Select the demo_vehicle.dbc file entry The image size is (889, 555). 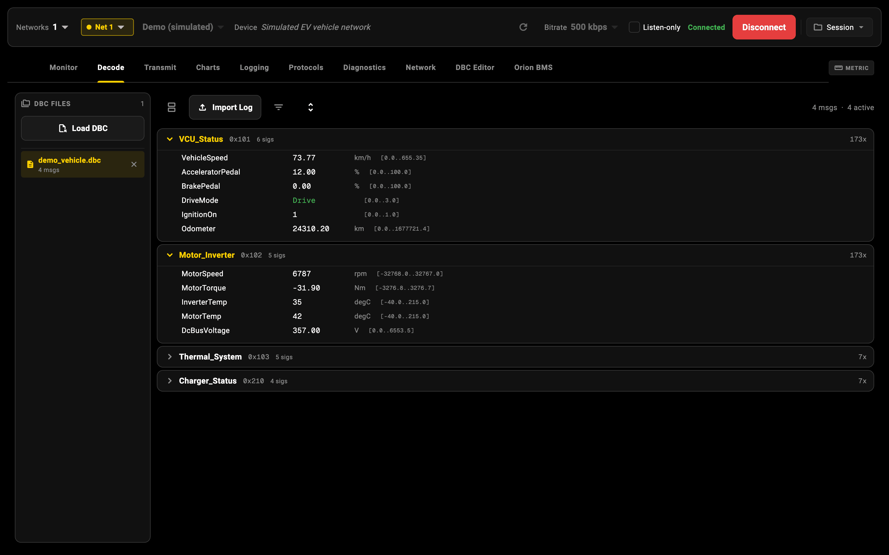tap(83, 164)
